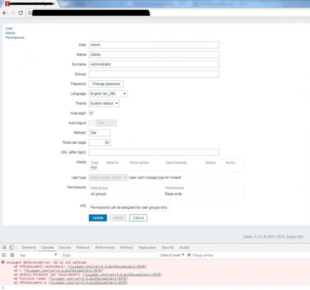Reload the page with the refresh icon
310x290 pixels.
point(21,13)
